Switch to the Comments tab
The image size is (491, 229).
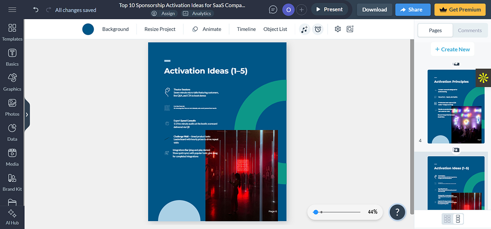tap(470, 30)
